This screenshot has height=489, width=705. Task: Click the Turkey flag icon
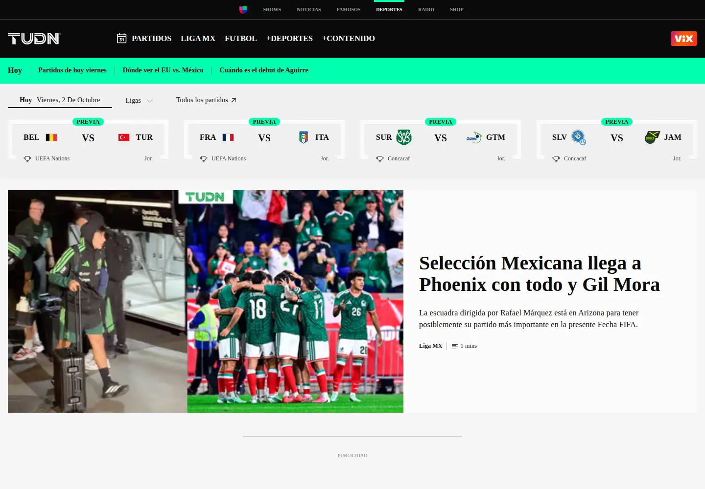pos(124,137)
